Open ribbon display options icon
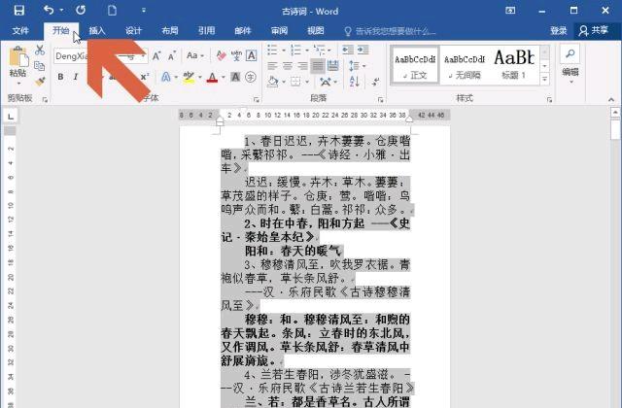622x408 pixels. (x=510, y=11)
